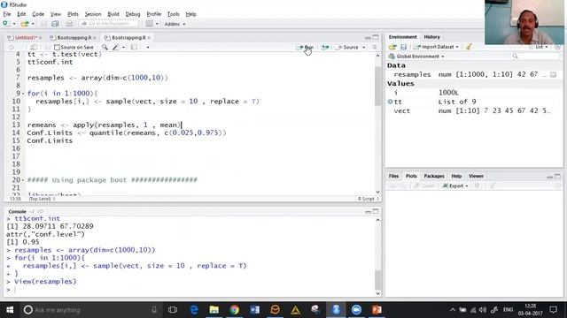
Task: Show hidden system tray icons chevron
Action: coord(453,310)
